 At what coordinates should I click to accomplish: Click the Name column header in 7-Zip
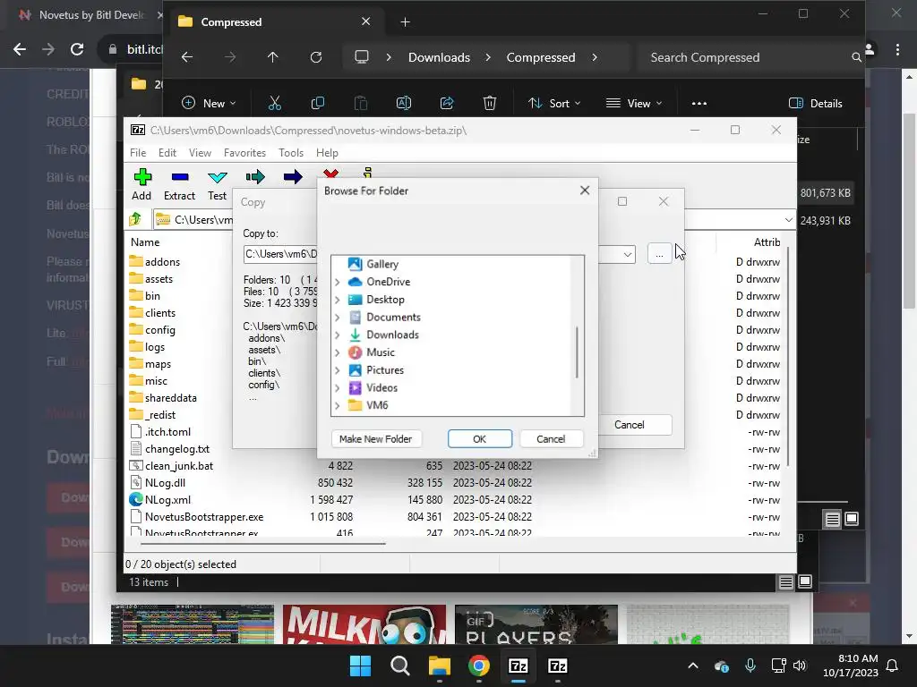[x=145, y=242]
